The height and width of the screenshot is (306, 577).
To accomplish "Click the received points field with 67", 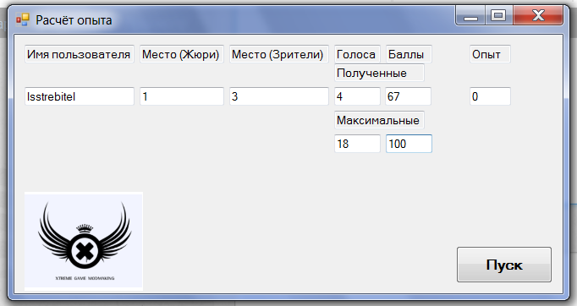I will pyautogui.click(x=408, y=96).
